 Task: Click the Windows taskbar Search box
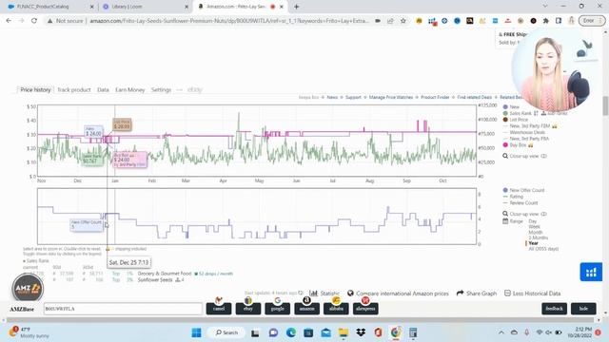(x=226, y=332)
